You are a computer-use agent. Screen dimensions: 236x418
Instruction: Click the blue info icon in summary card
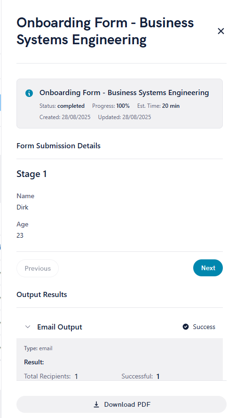29,93
